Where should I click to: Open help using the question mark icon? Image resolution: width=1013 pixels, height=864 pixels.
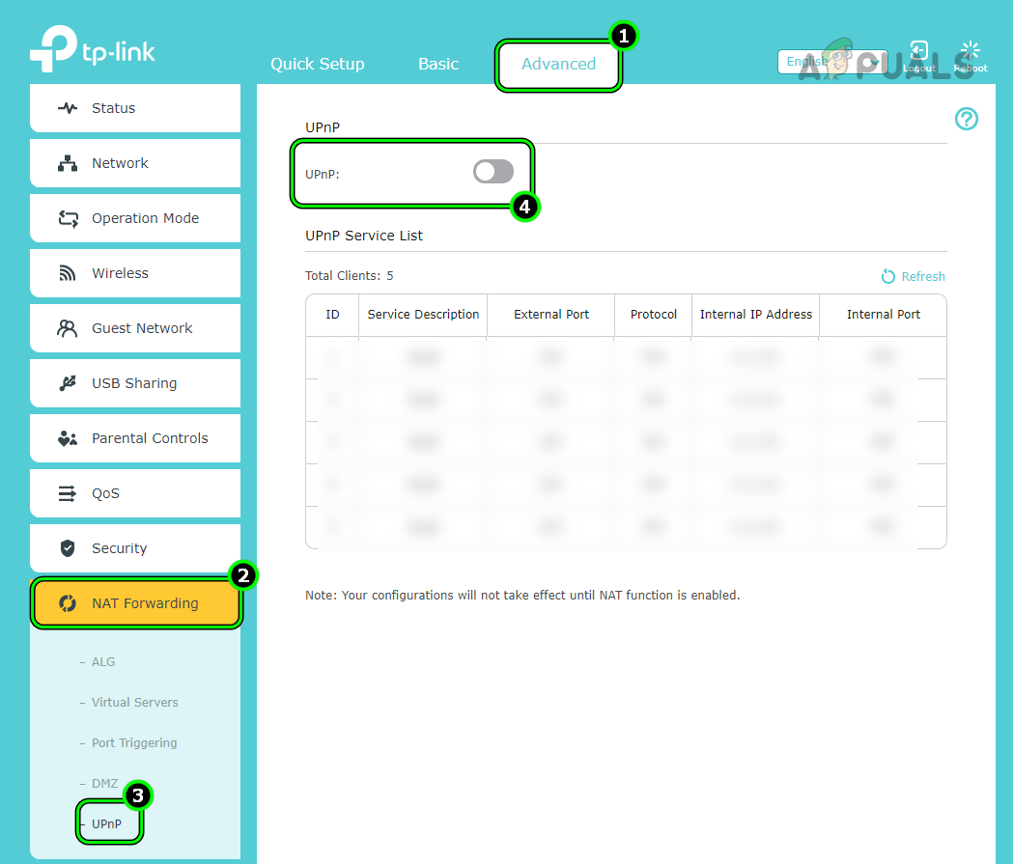[967, 119]
